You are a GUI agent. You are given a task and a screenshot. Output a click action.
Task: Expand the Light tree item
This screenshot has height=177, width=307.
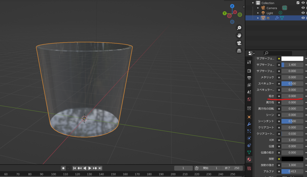pos(258,13)
